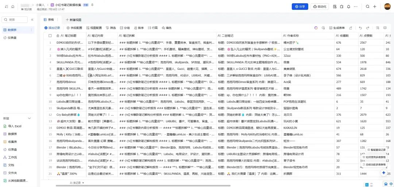Toggle the left navigation sidebar icon

coord(6,7)
